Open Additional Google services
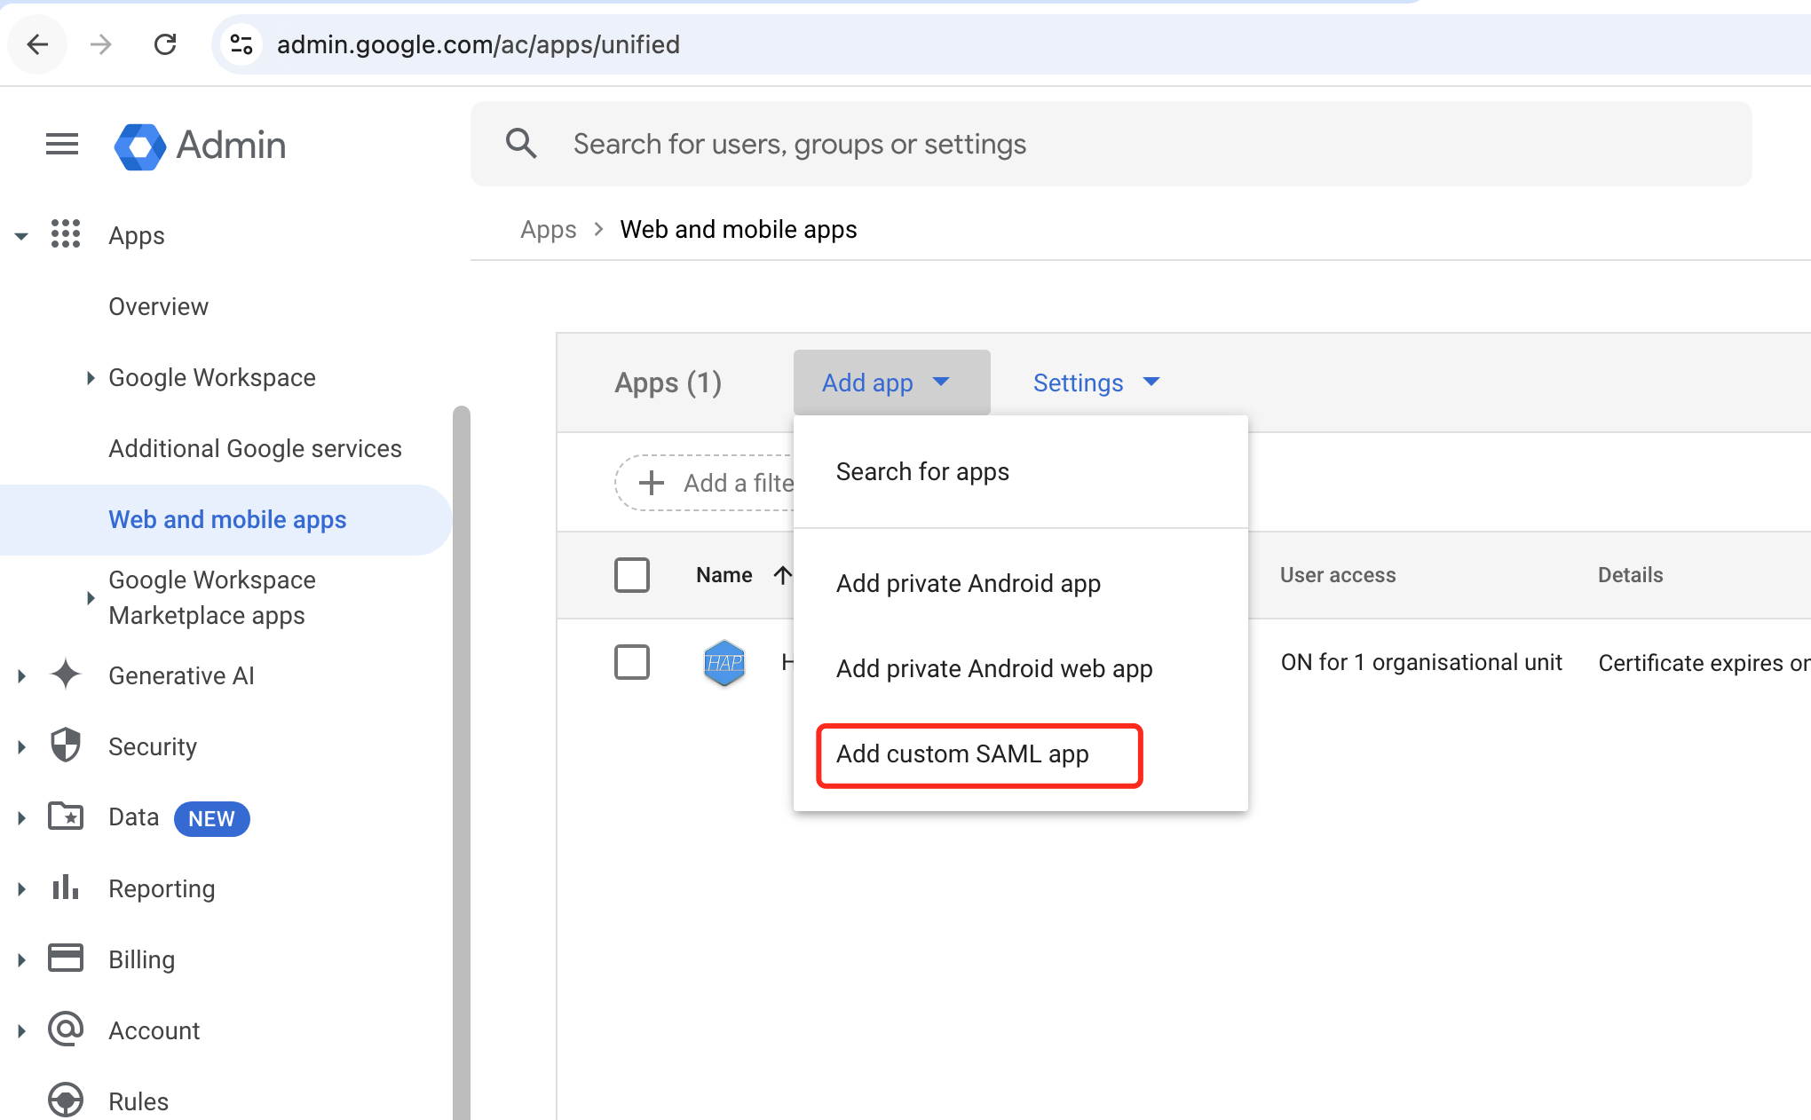The height and width of the screenshot is (1120, 1811). 255,449
